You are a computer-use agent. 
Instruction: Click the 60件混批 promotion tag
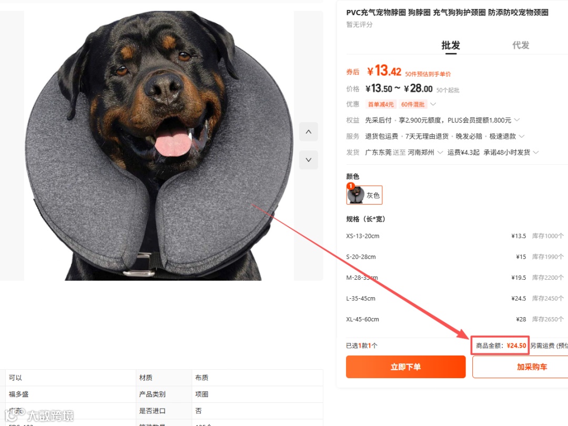coord(413,104)
